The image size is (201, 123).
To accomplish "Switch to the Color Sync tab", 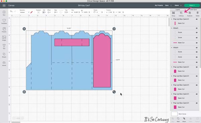I will pyautogui.click(x=193, y=10).
